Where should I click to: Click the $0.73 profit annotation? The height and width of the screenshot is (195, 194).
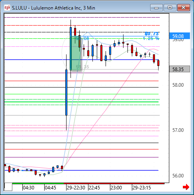152,34
